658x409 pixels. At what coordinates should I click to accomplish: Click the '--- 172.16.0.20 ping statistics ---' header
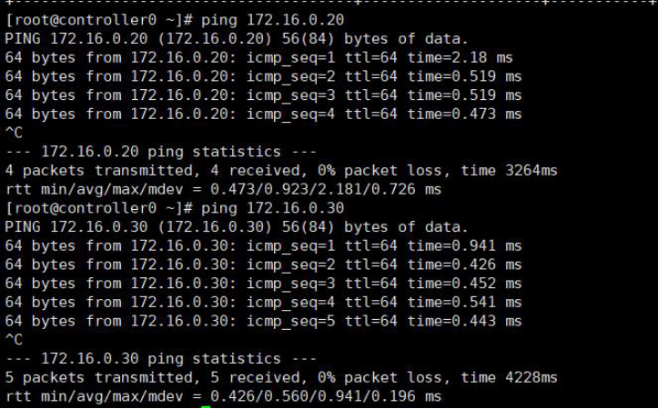161,151
